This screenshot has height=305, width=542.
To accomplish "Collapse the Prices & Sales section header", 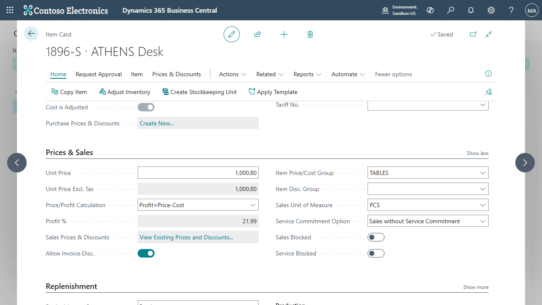I will tap(69, 152).
